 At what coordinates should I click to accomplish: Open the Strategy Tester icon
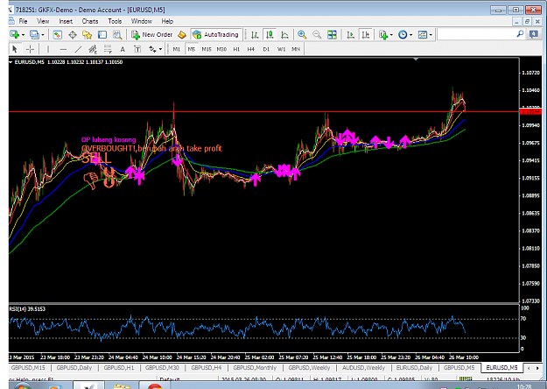pyautogui.click(x=117, y=34)
